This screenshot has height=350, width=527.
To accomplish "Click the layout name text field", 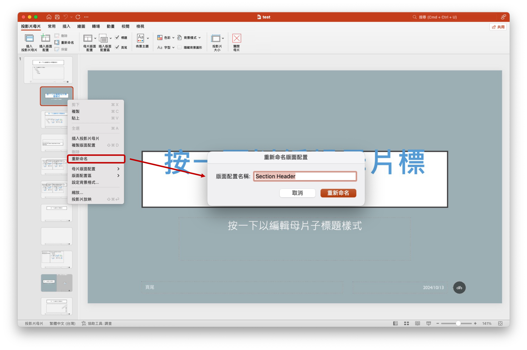I will [x=305, y=176].
